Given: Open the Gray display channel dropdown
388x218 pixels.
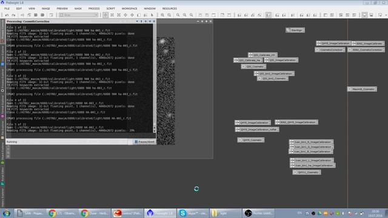Looking at the screenshot, I should point(78,15).
